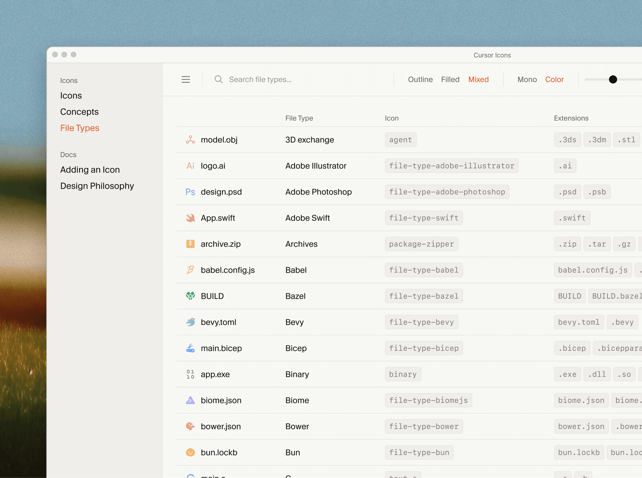The image size is (642, 478).
Task: Select the Mixed icon style
Action: pyautogui.click(x=478, y=80)
